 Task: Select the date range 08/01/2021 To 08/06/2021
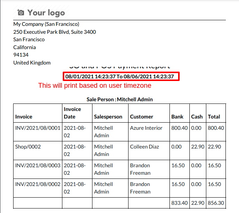point(120,76)
